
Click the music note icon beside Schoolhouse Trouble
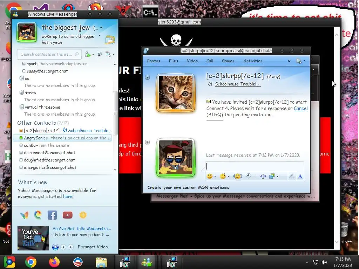tap(210, 84)
